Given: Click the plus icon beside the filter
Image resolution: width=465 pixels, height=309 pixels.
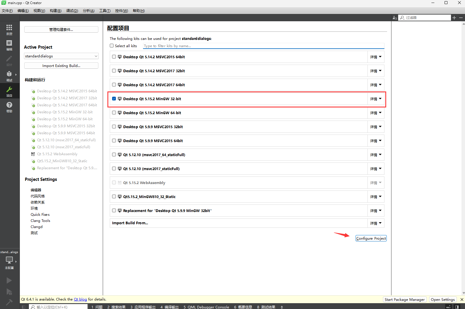Looking at the screenshot, I should tap(454, 18).
